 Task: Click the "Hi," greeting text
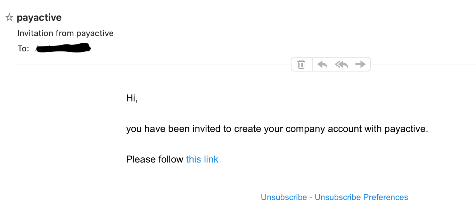(132, 98)
